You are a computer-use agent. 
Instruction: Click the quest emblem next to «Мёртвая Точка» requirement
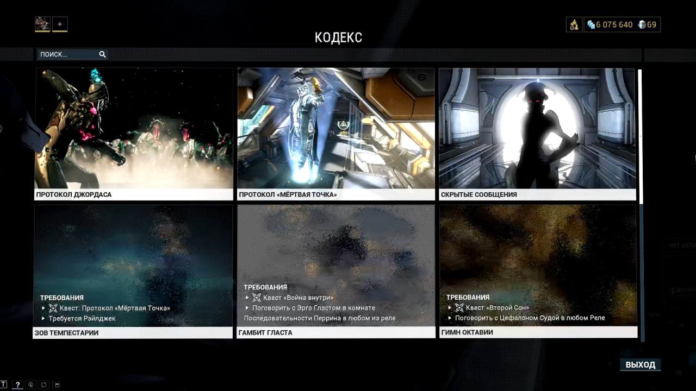[53, 308]
